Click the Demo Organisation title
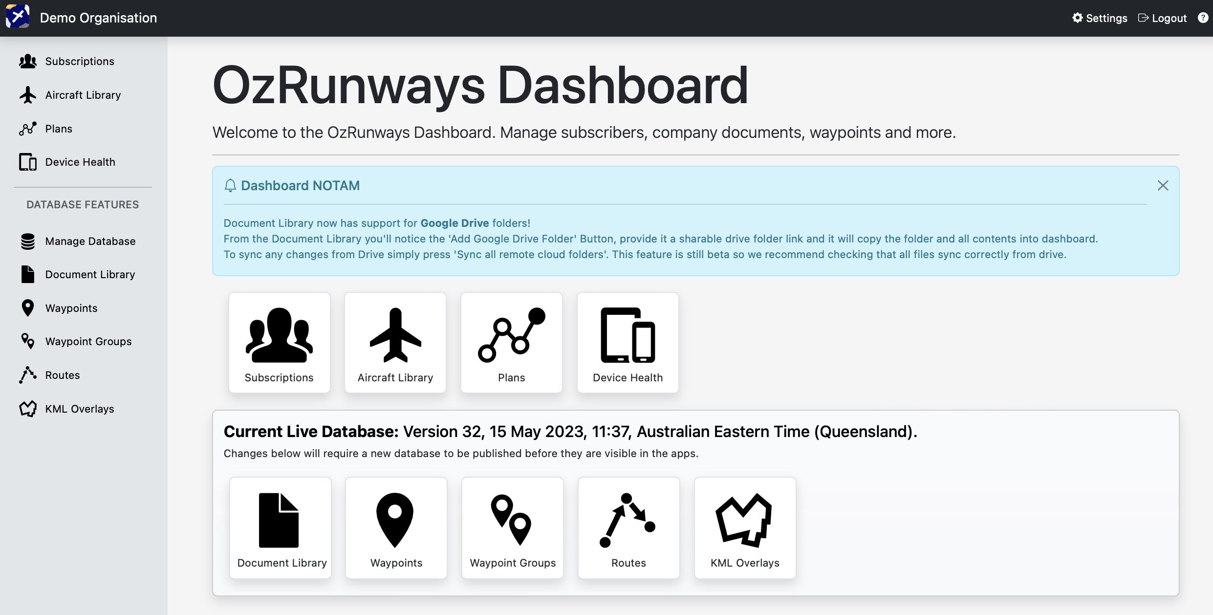 click(98, 18)
